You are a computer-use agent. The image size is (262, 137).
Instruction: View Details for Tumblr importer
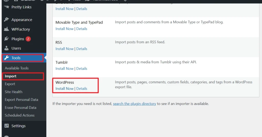(82, 68)
